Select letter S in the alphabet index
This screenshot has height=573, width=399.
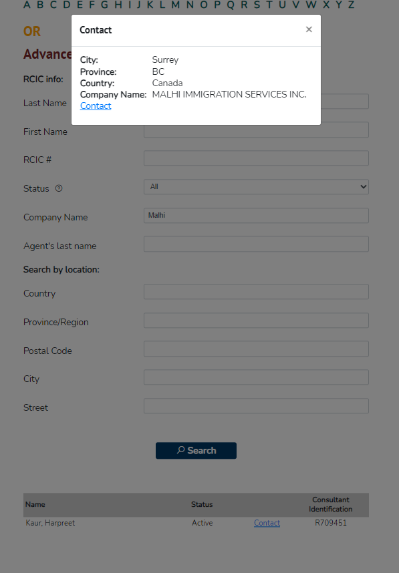click(x=257, y=5)
